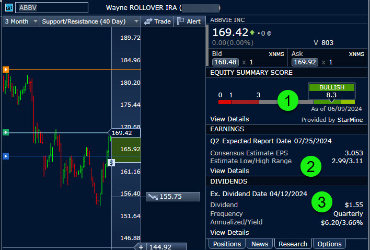Click the ABBV symbol input field
The image size is (370, 250).
coord(51,8)
